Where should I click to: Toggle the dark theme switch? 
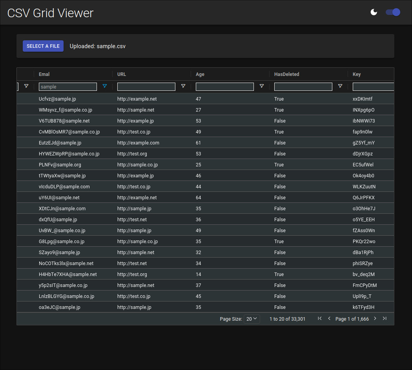point(393,12)
